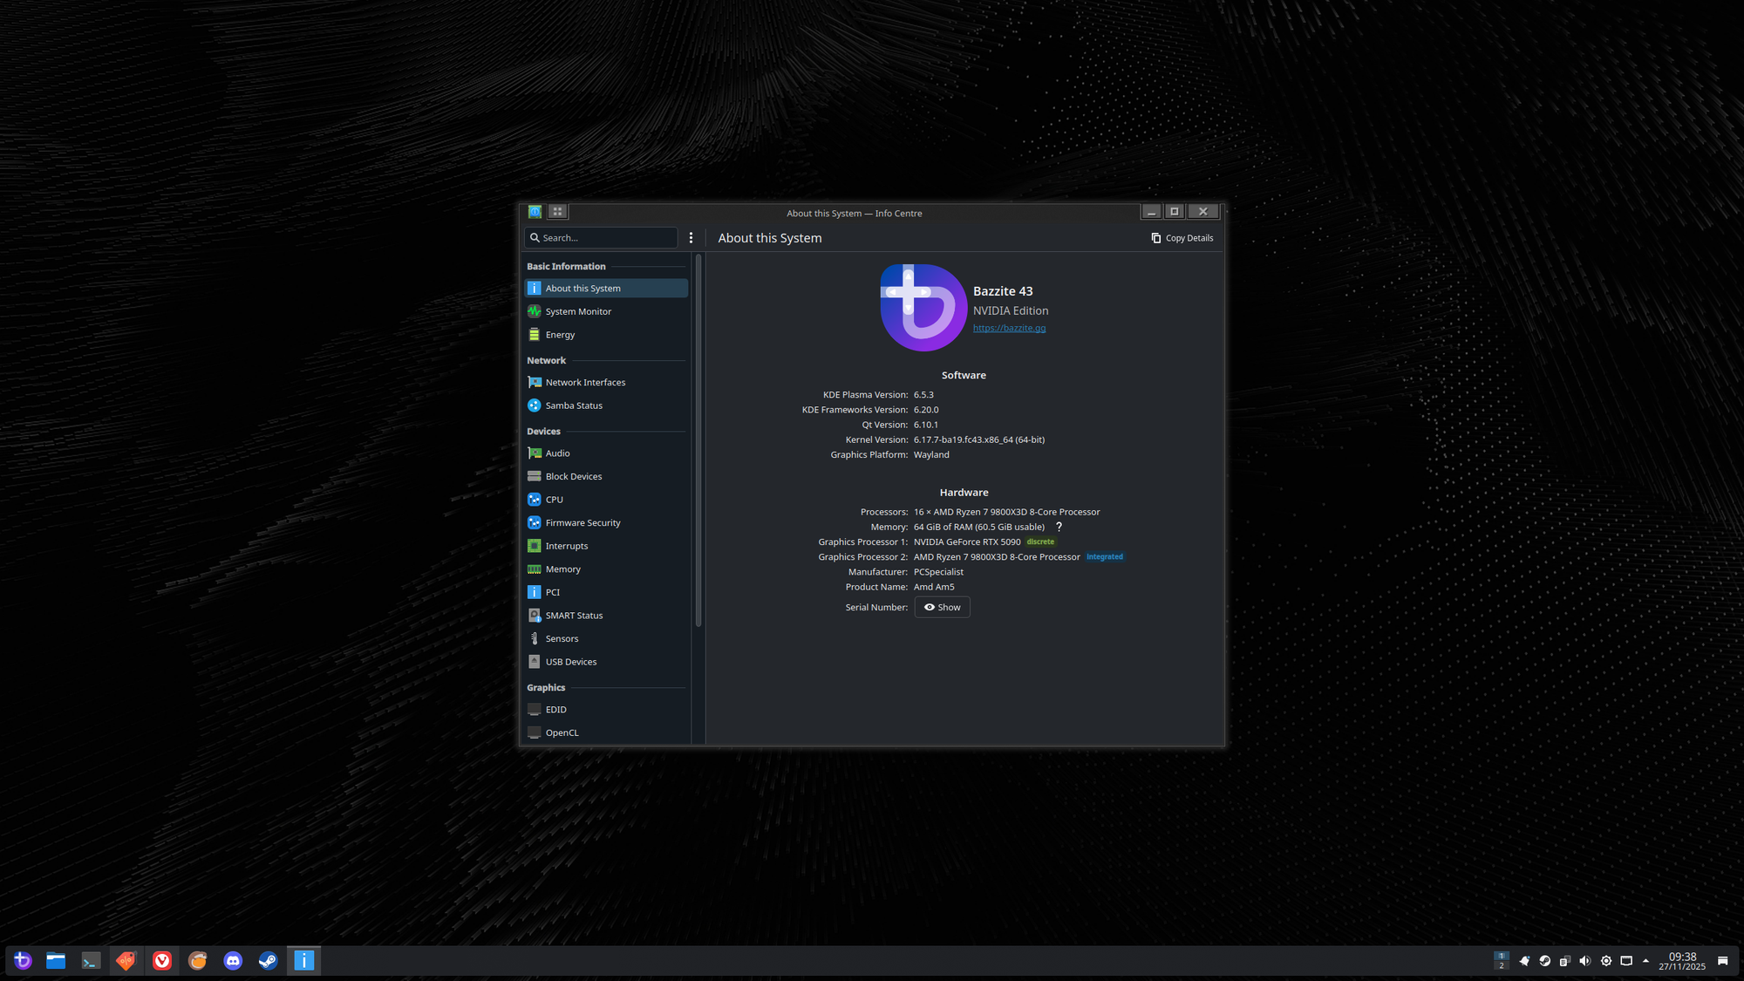Open the overflow menu beside the search field
This screenshot has height=981, width=1744.
pyautogui.click(x=691, y=237)
